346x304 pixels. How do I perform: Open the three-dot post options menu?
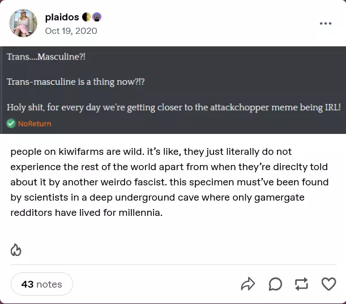326,24
